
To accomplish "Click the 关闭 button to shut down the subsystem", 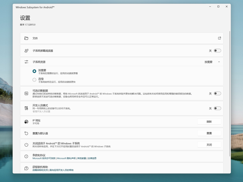I will coord(209,145).
